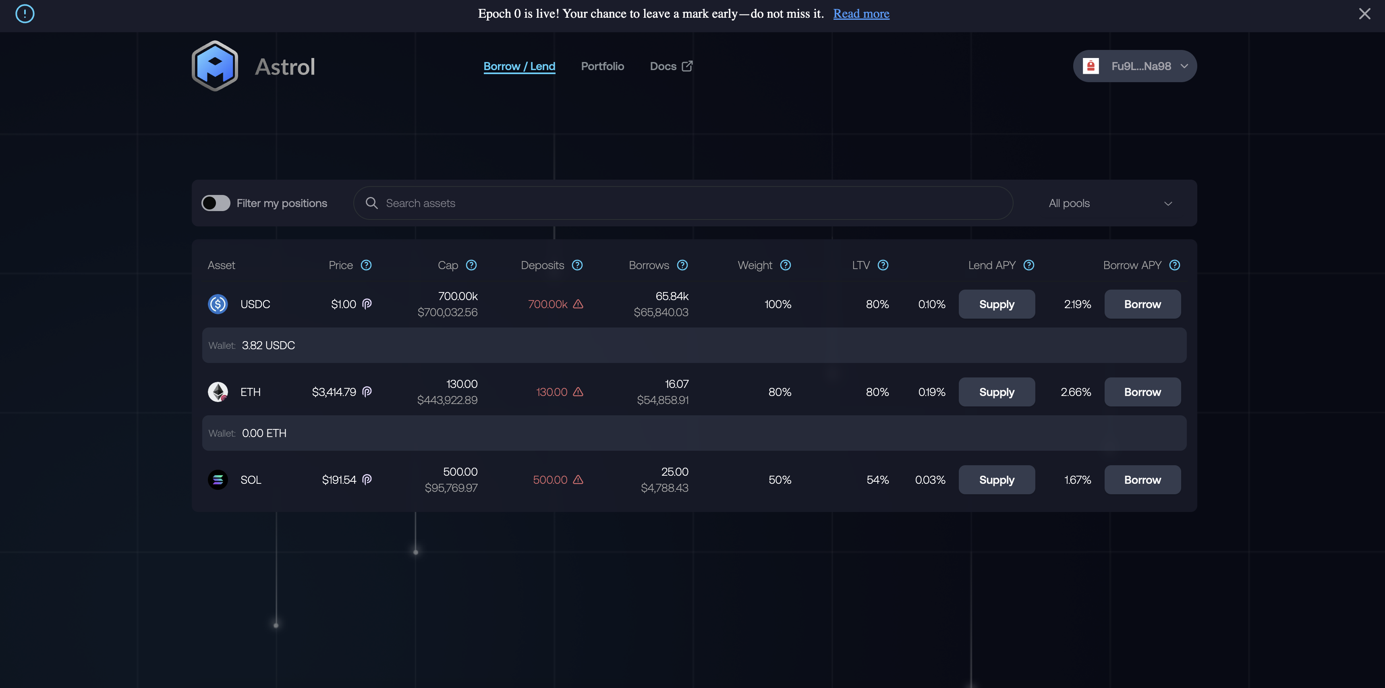Image resolution: width=1385 pixels, height=688 pixels.
Task: Click the help icon next to the LTV column
Action: [x=883, y=265]
